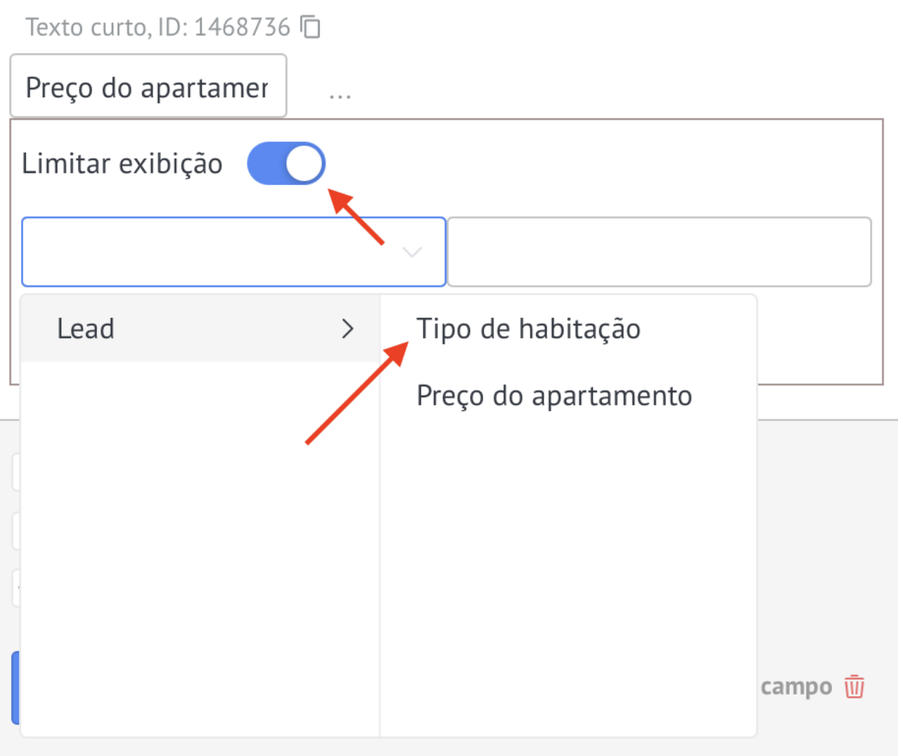Focus the field name input showing Preço do apartamer
The height and width of the screenshot is (756, 898).
pyautogui.click(x=148, y=86)
